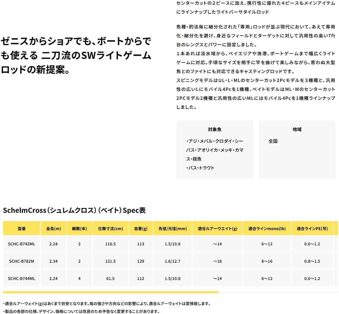The image size is (339, 314).
Task: Click the scrollbar track right of yellow bar
Action: point(278,292)
